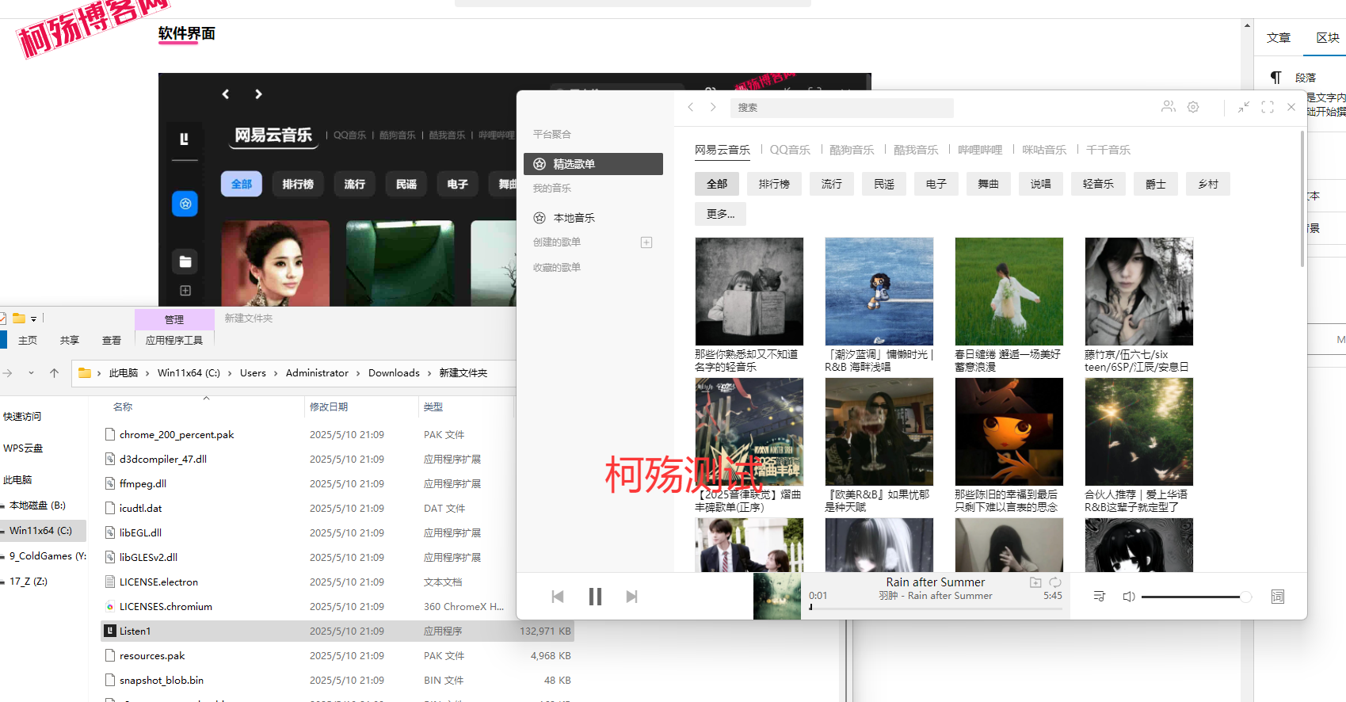
Task: Switch to the 文章 tab in editor sidebar
Action: pyautogui.click(x=1279, y=38)
